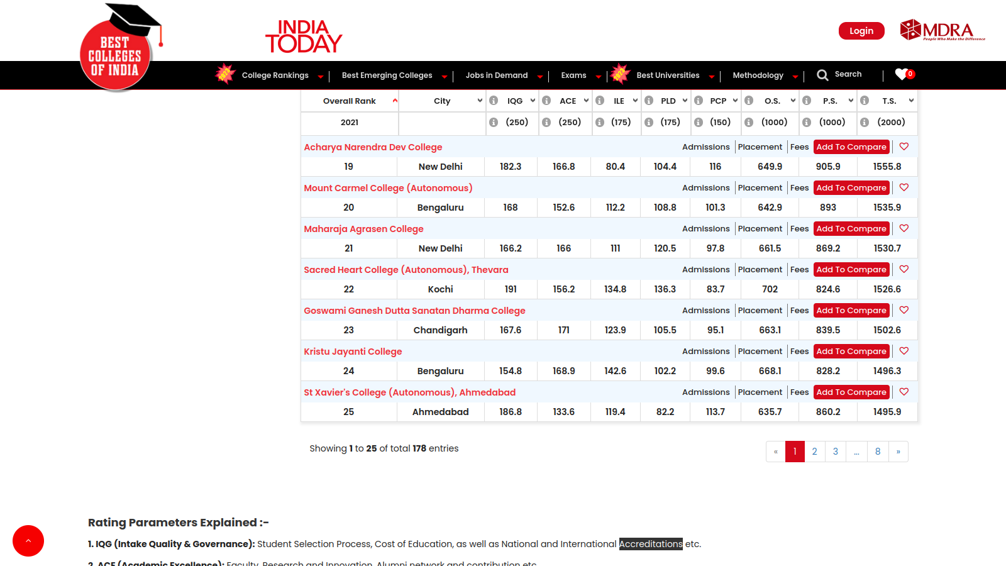1006x566 pixels.
Task: View Fees for Kristu Jayanti College
Action: [799, 351]
